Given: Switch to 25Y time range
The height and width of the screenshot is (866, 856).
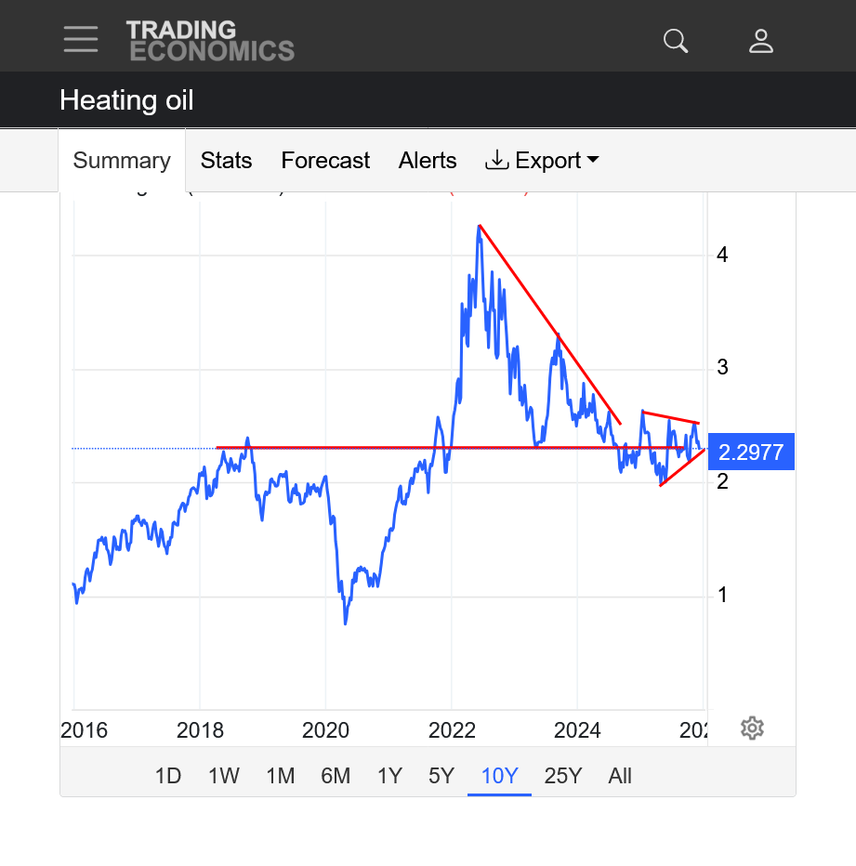Looking at the screenshot, I should tap(562, 776).
